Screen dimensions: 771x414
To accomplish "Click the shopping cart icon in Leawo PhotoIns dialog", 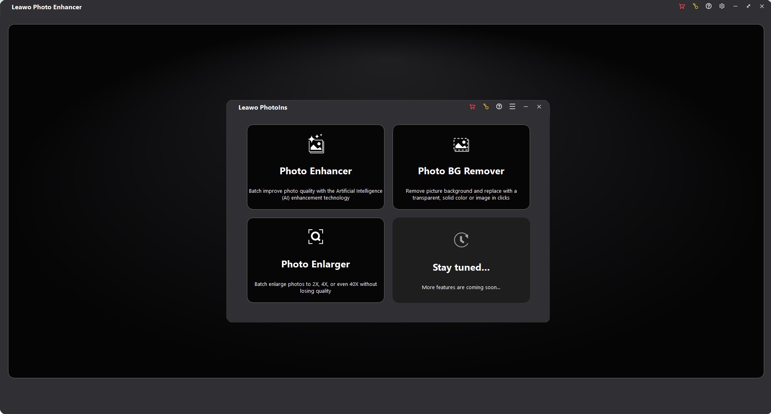I will pos(473,107).
